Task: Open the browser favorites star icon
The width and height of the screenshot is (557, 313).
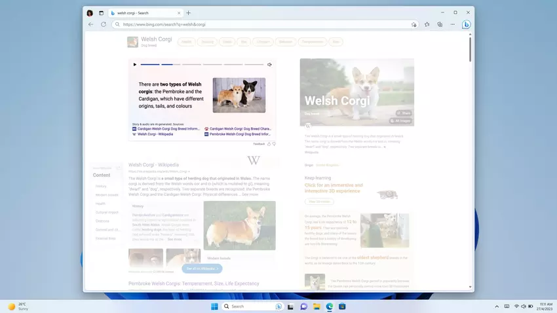Action: (427, 24)
